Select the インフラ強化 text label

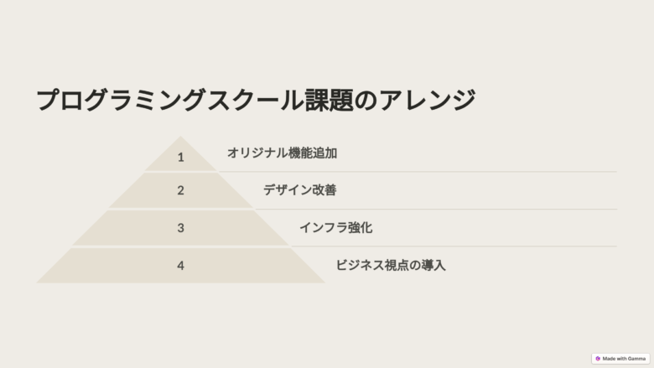[x=335, y=227]
